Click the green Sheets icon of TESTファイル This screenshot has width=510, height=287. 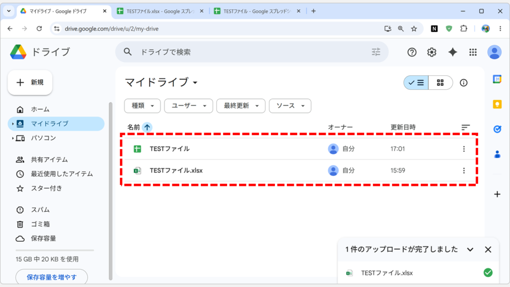click(137, 148)
